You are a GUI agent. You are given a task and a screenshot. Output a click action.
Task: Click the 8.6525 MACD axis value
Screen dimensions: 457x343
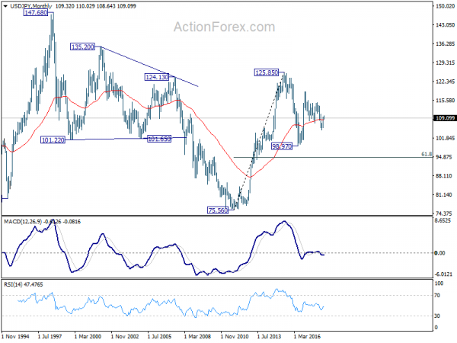click(x=443, y=221)
